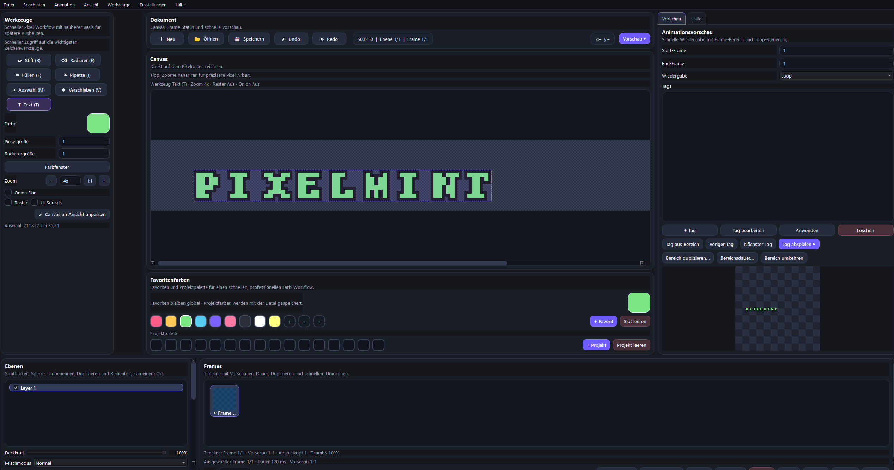
Task: Open the Wiedergabe Loop dropdown
Action: pos(835,76)
